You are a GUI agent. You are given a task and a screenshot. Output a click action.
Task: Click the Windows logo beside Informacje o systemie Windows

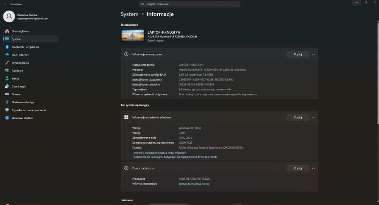126,117
